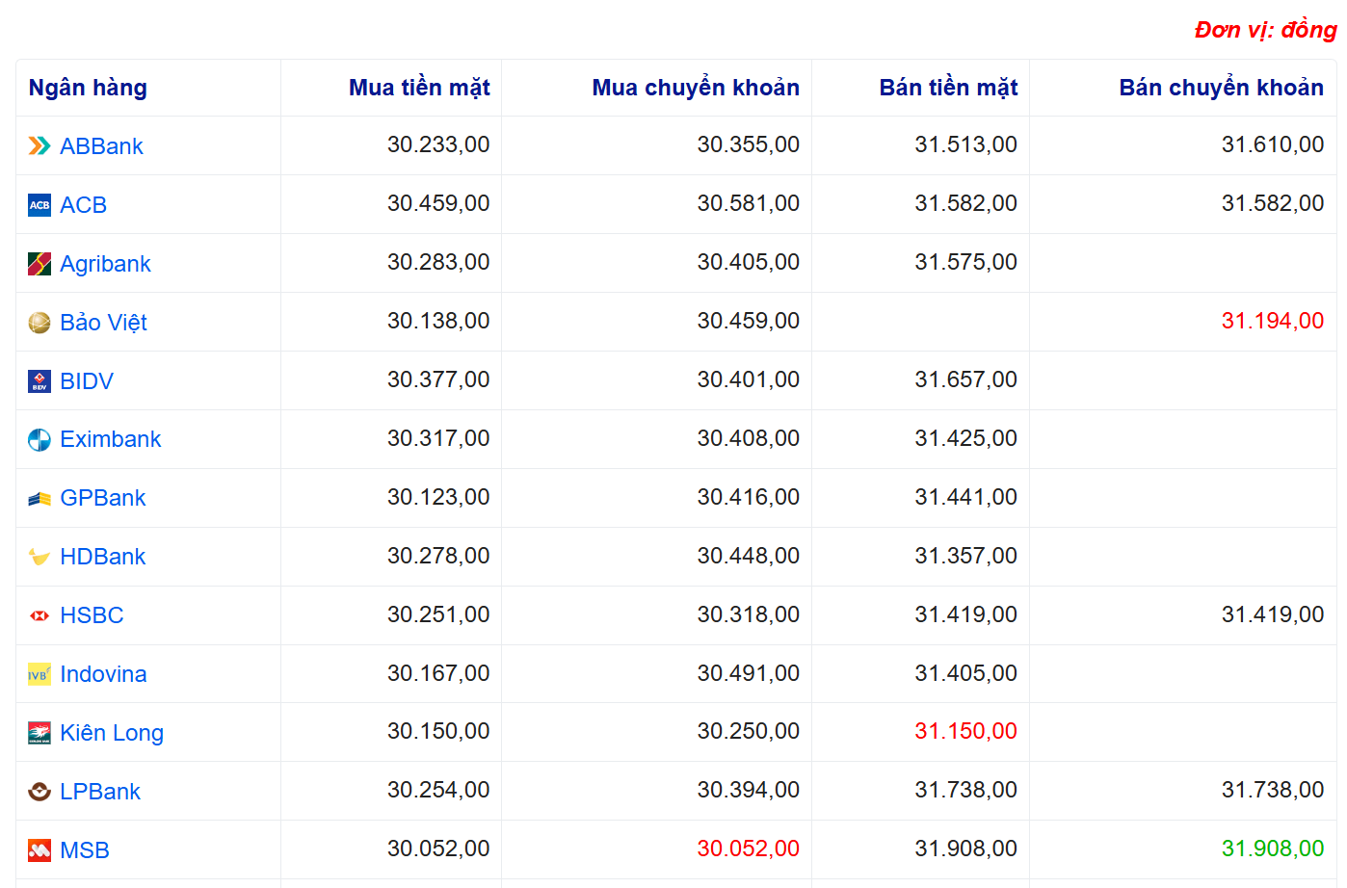Click the Ngân hàng column header
The height and width of the screenshot is (888, 1347).
coord(88,88)
